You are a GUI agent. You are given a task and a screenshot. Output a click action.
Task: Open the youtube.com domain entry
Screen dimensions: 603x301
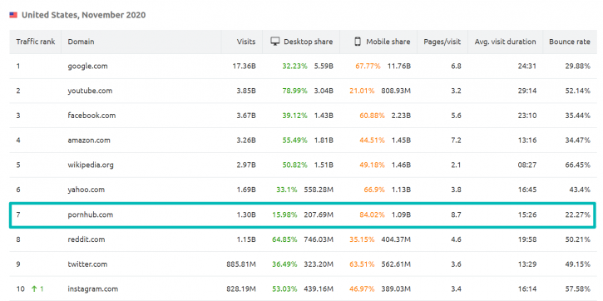tap(90, 91)
